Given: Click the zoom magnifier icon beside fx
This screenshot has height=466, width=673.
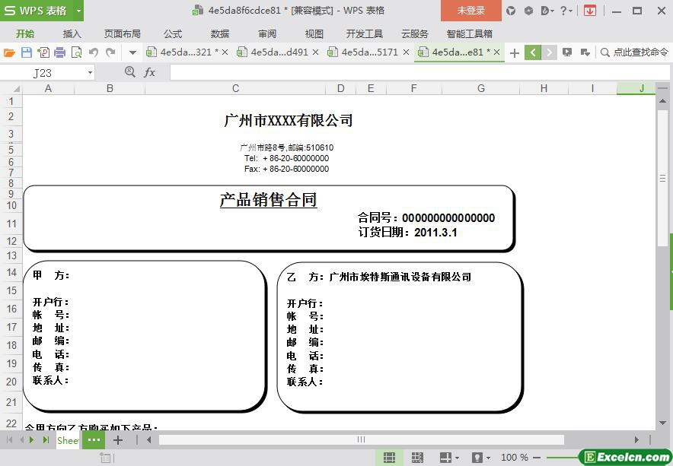Looking at the screenshot, I should click(130, 72).
